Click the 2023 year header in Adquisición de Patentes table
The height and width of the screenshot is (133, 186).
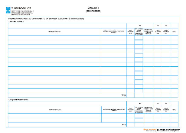pos(166,104)
